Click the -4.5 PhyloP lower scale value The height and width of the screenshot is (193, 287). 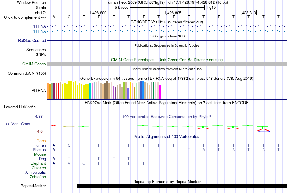pyautogui.click(x=39, y=132)
